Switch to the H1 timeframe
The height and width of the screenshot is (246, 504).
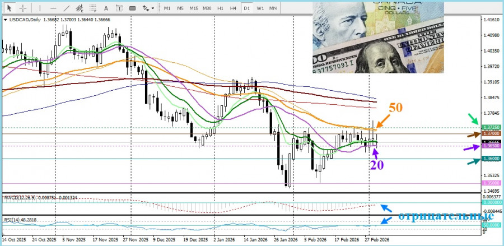[x=220, y=8]
